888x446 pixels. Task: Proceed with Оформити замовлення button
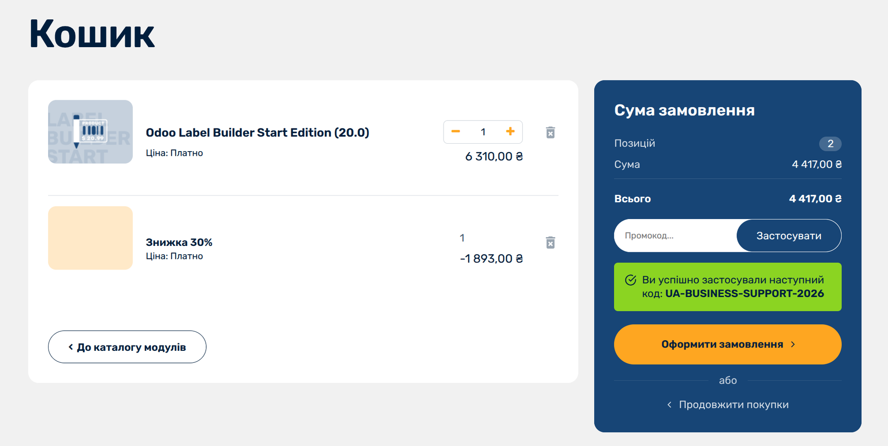(x=728, y=344)
